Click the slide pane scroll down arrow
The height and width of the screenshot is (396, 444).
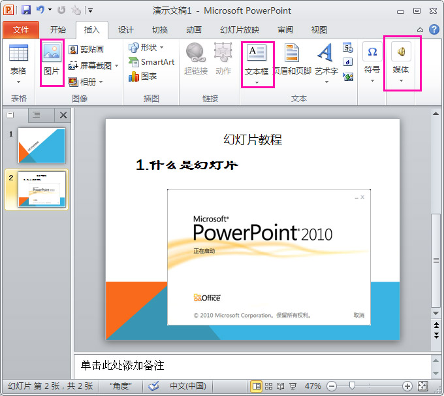(436, 313)
